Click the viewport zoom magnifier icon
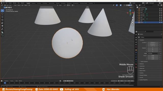 click(x=133, y=17)
